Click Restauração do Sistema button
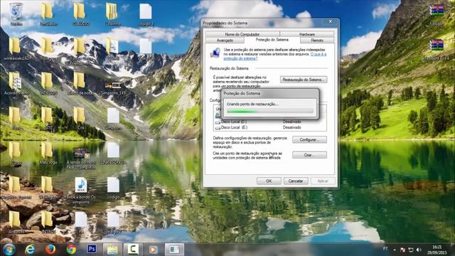 click(x=304, y=80)
